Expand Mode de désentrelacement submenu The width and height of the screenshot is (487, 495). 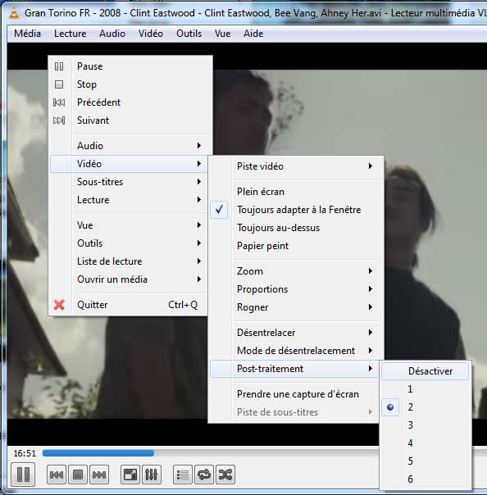296,351
